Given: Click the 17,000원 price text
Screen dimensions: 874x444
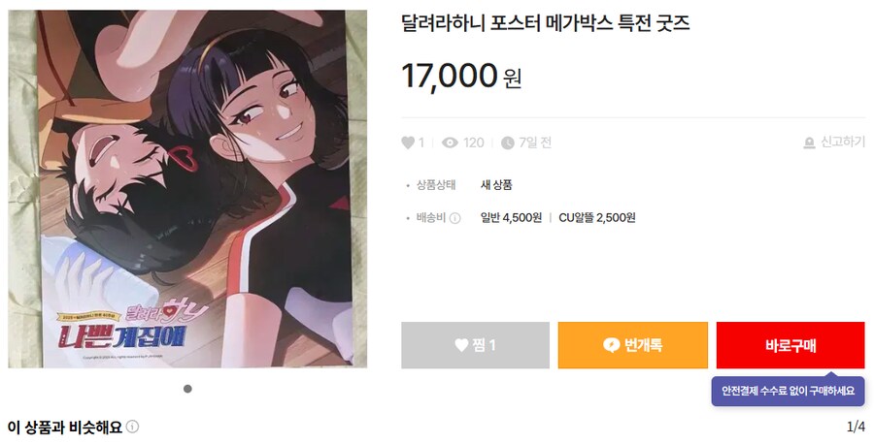Looking at the screenshot, I should point(461,77).
